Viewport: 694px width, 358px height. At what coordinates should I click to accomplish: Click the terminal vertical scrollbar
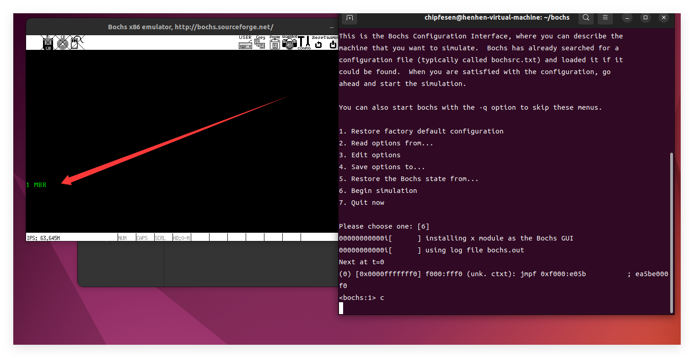point(671,232)
